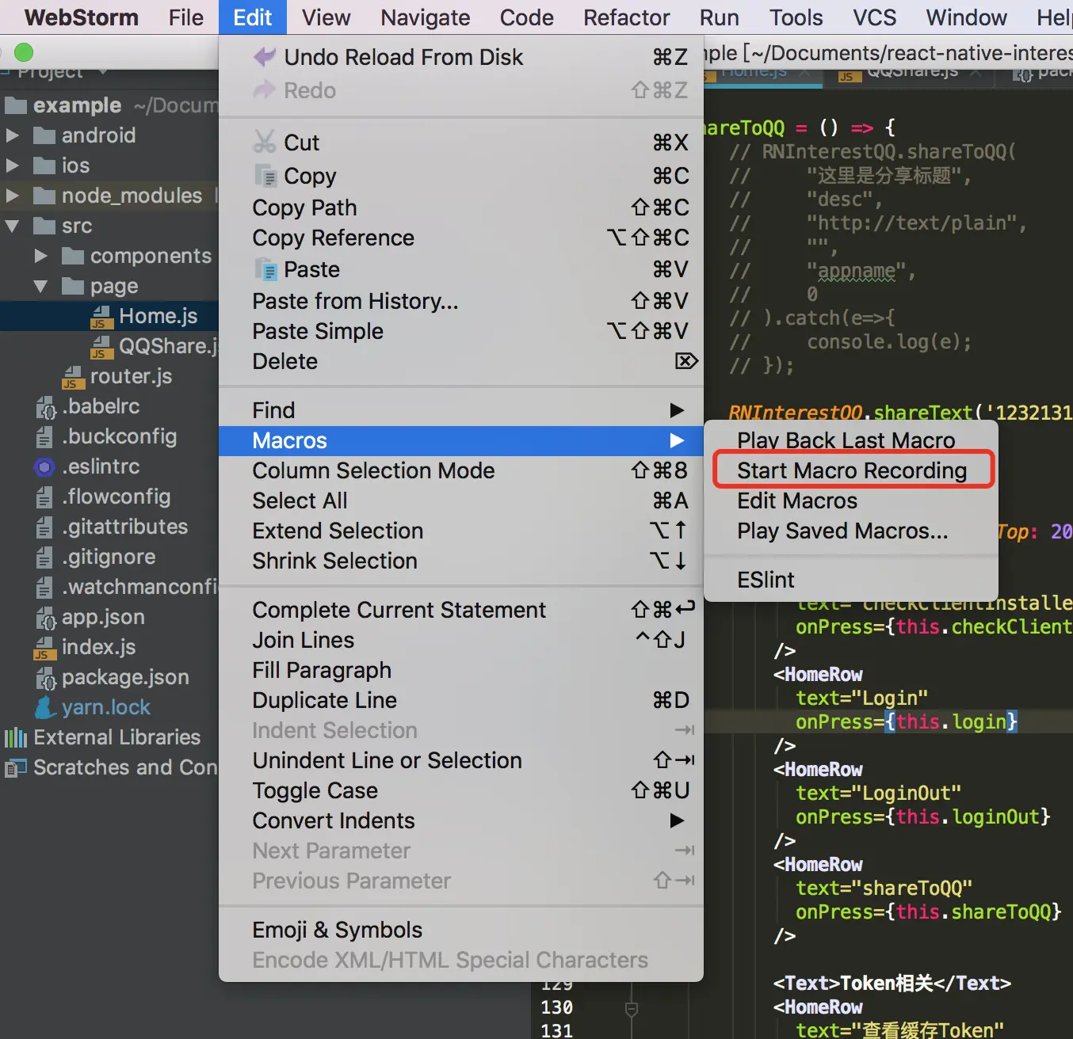Click the Copy documents icon

coord(265,175)
